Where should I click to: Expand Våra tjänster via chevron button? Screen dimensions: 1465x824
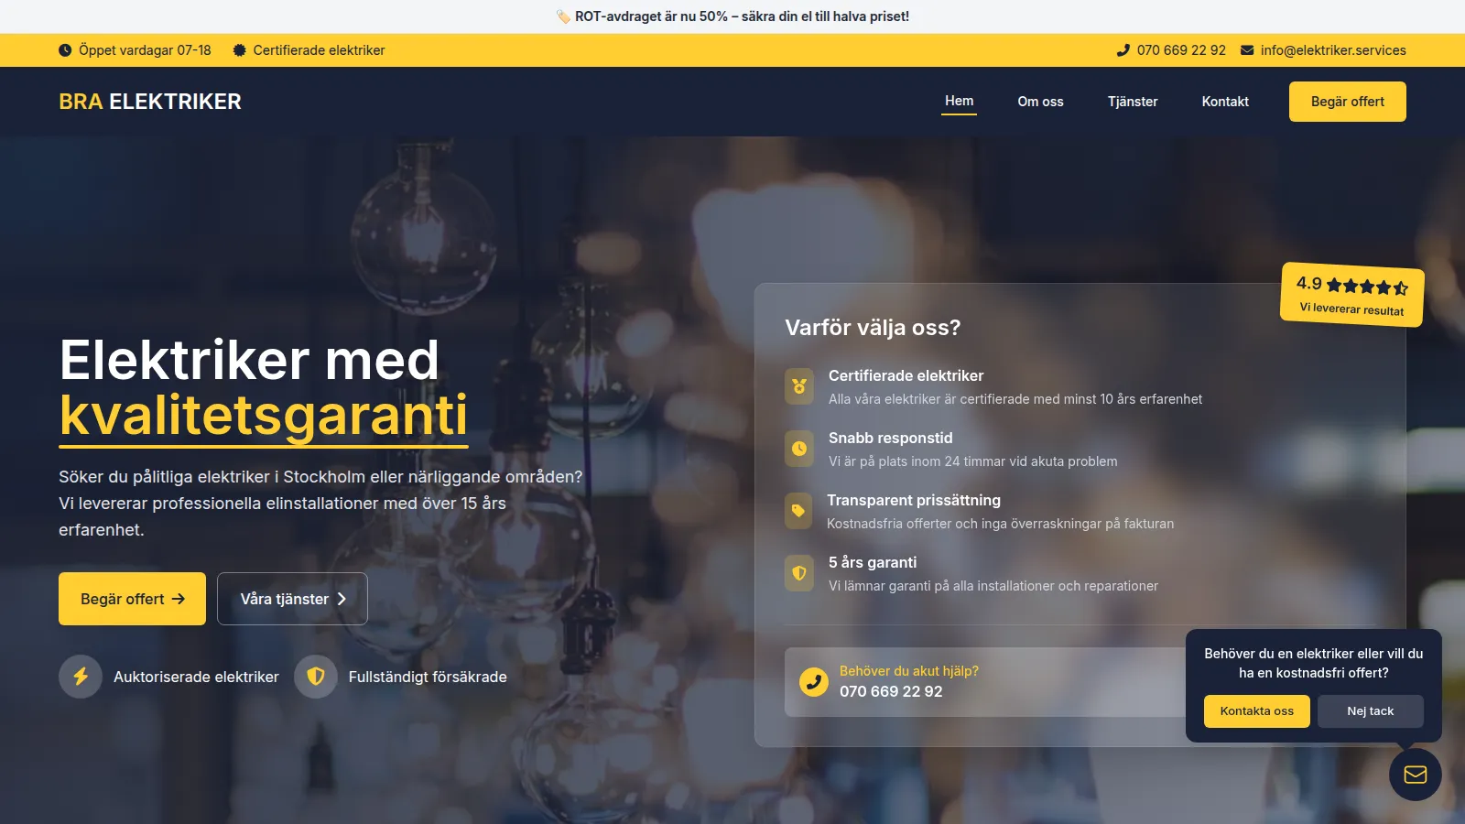point(292,599)
